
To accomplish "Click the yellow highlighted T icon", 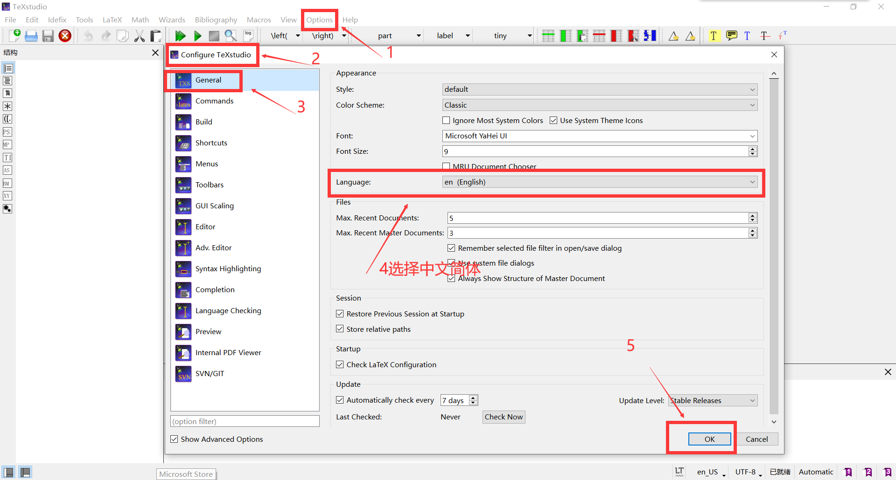I will (x=714, y=36).
